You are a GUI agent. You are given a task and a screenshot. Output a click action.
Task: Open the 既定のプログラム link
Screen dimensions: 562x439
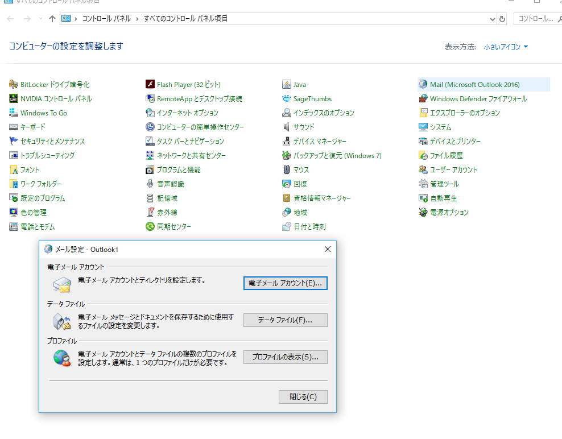(x=43, y=198)
